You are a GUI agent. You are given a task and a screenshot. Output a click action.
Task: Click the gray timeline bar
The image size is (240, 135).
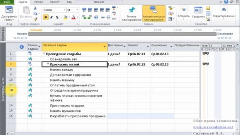click(122, 34)
